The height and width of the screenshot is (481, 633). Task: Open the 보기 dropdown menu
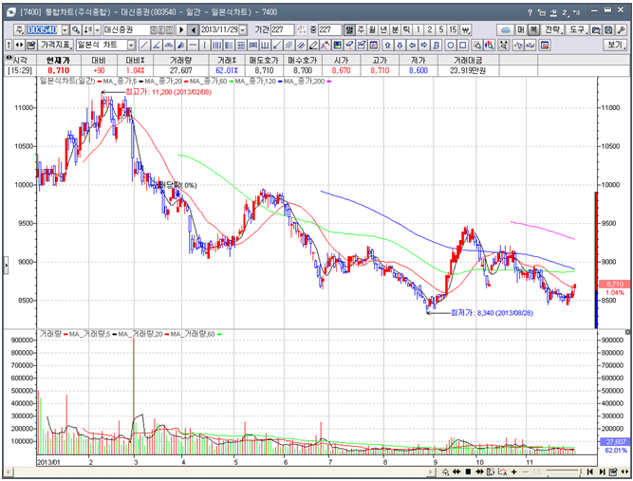point(615,45)
